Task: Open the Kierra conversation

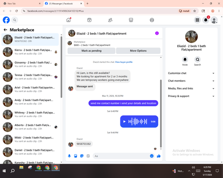Action: click(30, 52)
